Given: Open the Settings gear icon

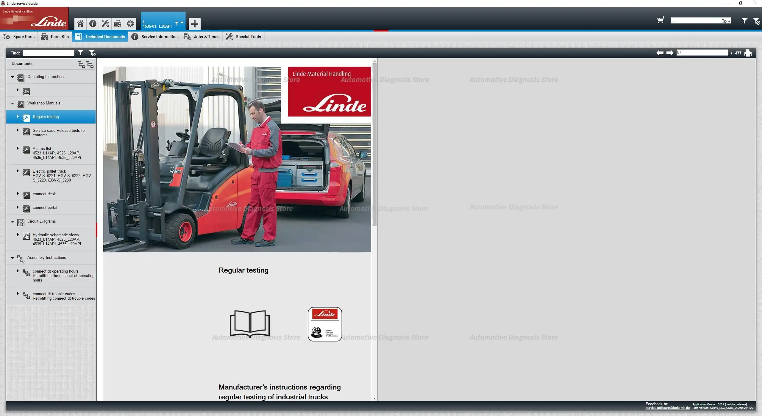Looking at the screenshot, I should (x=130, y=24).
